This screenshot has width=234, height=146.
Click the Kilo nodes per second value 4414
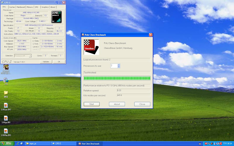tap(134, 95)
